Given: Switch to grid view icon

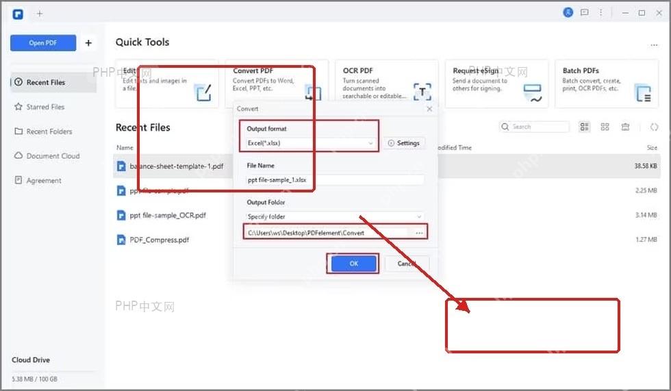Looking at the screenshot, I should click(x=605, y=127).
